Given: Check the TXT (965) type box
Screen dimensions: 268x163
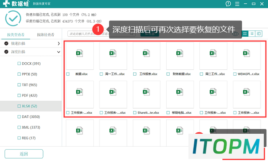Looking at the screenshot, I should pyautogui.click(x=19, y=85).
